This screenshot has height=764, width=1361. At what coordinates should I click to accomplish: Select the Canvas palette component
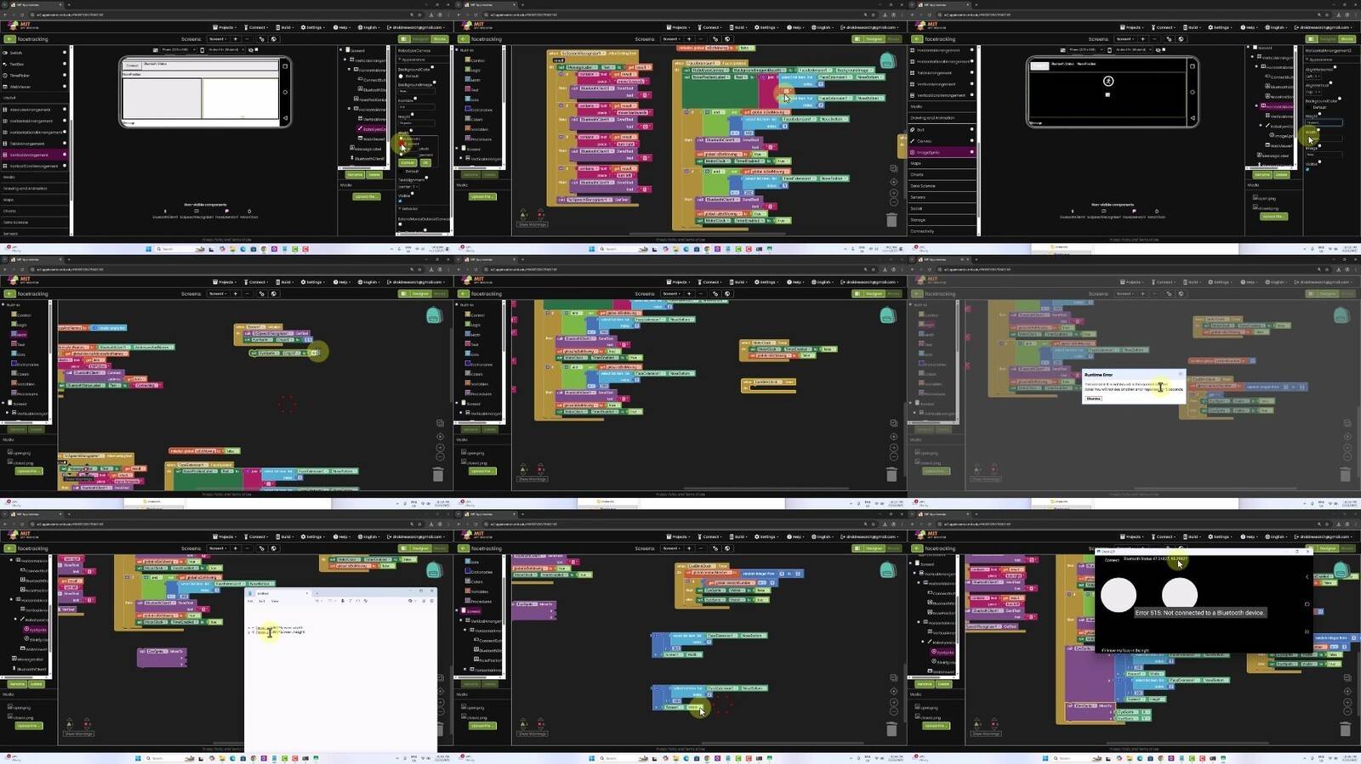click(x=942, y=141)
